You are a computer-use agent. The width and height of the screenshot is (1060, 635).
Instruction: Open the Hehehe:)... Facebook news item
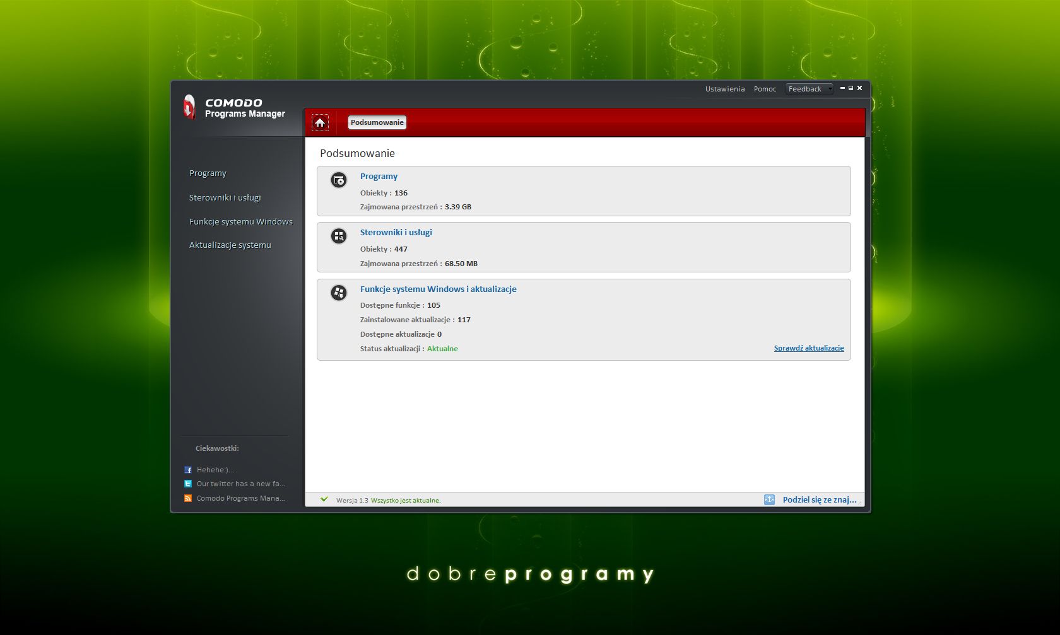[x=215, y=470]
